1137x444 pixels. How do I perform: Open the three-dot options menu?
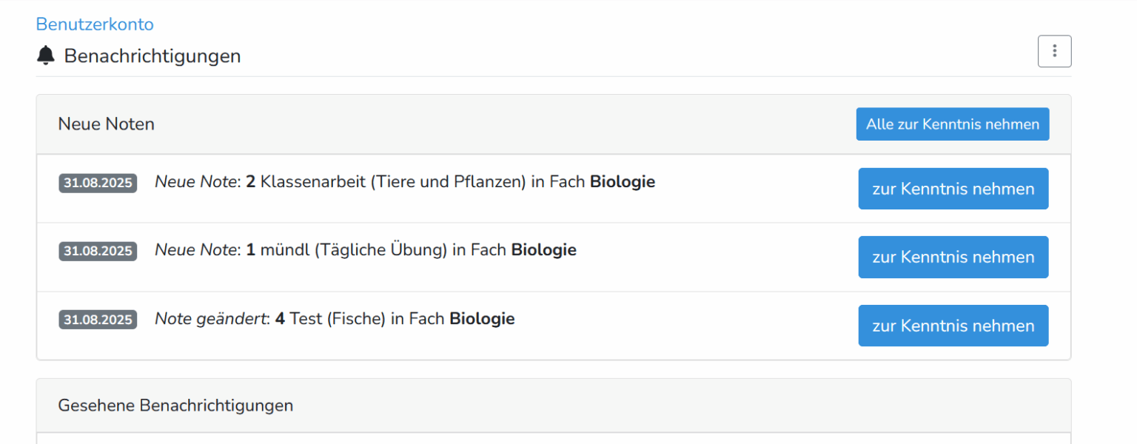pyautogui.click(x=1054, y=51)
